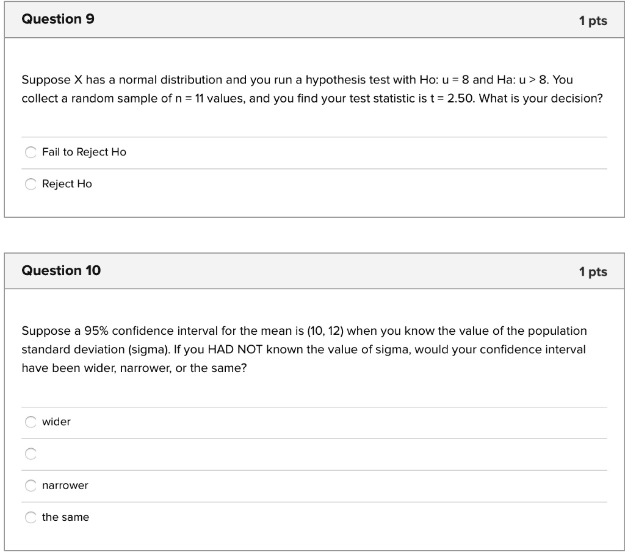Viewport: 625px width, 555px height.
Task: Pick the 'narrower' radio button
Action: tap(31, 486)
